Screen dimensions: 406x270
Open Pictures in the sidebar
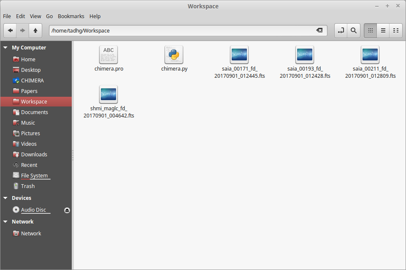(x=36, y=134)
